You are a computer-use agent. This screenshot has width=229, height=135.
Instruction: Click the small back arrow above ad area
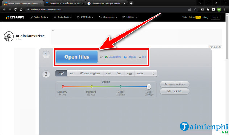[53, 30]
